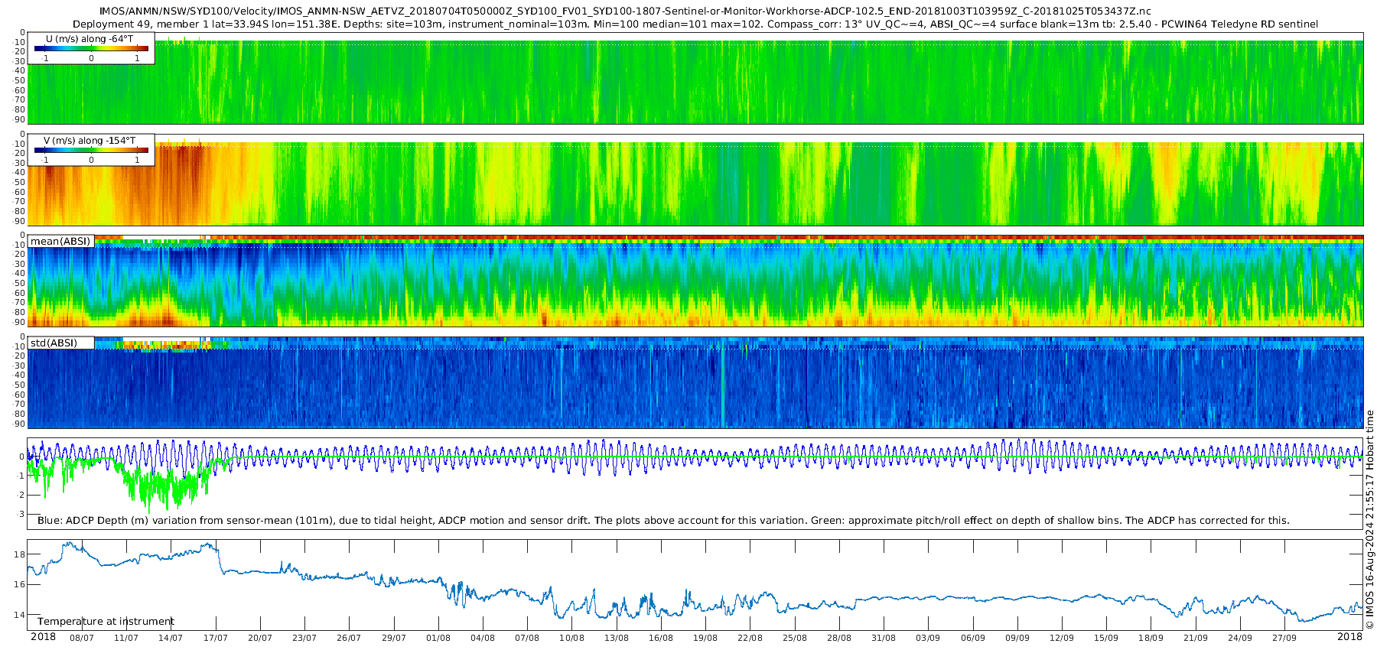Click the deployment metadata subtitle line
The height and width of the screenshot is (650, 1377).
(695, 24)
